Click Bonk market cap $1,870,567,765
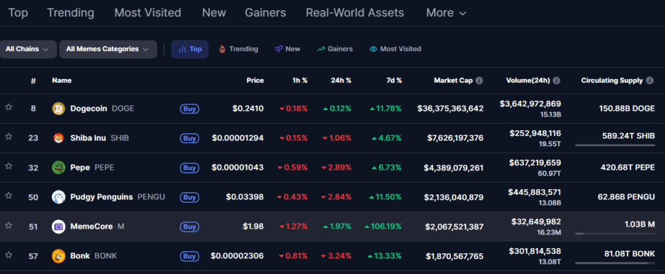 tap(453, 257)
